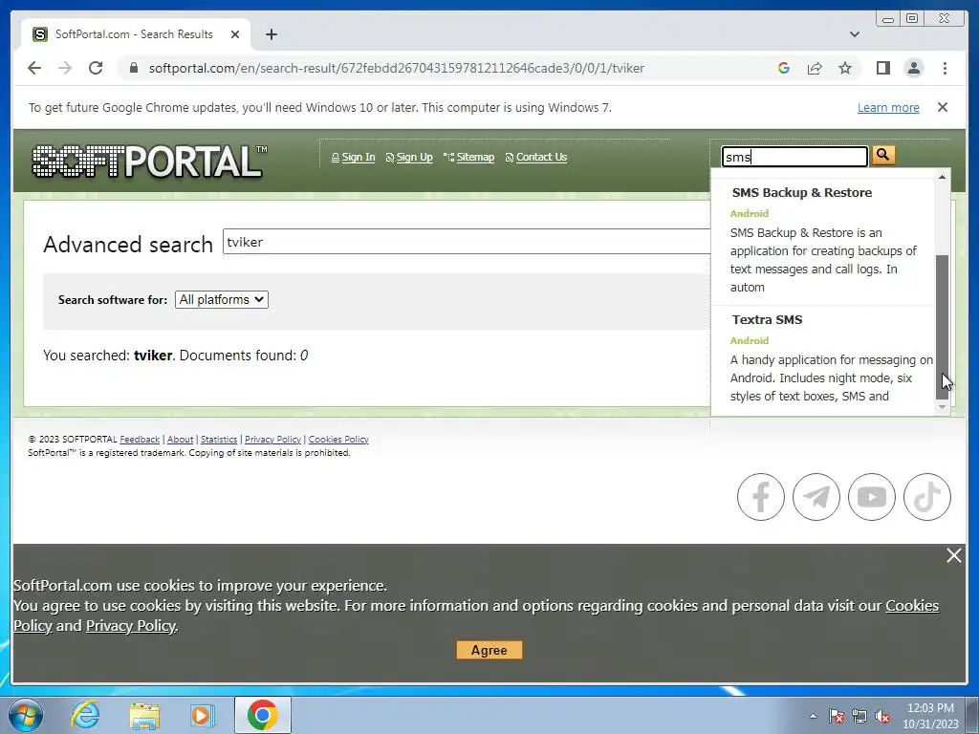
Task: Open the Statistics footer link
Action: coord(219,440)
